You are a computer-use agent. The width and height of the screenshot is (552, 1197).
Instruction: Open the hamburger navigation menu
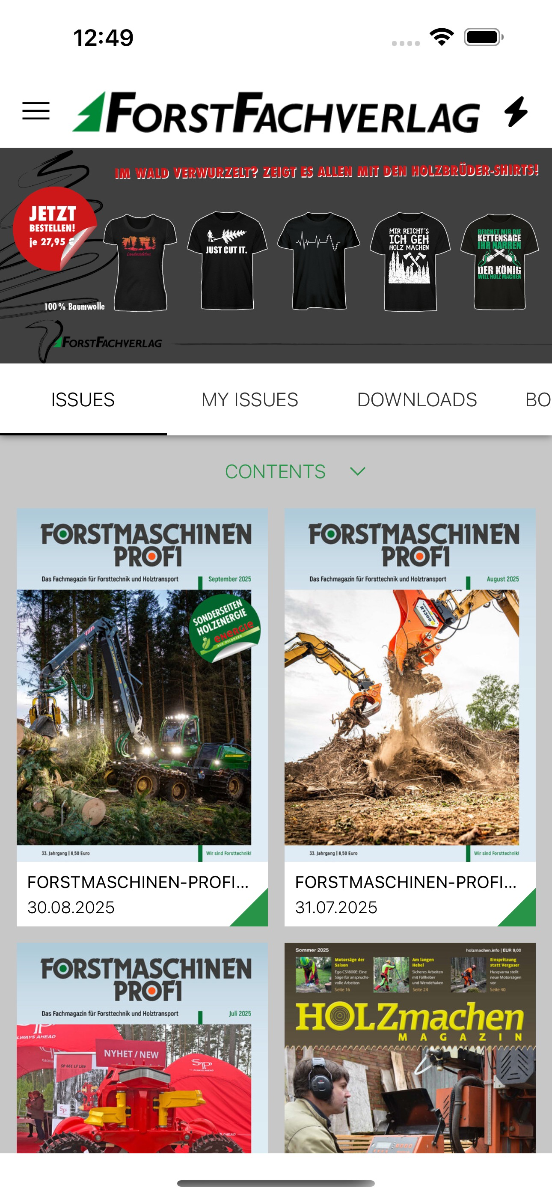point(36,111)
